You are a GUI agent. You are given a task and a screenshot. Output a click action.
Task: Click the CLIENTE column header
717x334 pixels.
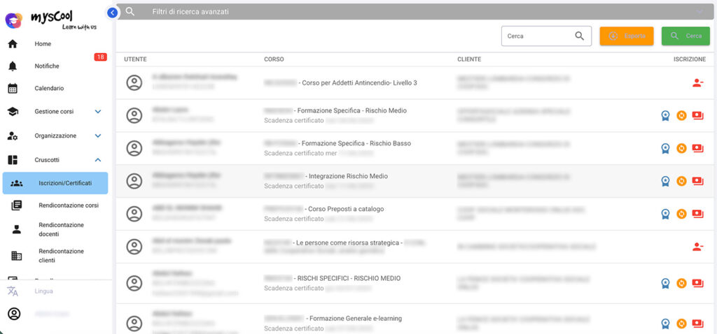[469, 59]
